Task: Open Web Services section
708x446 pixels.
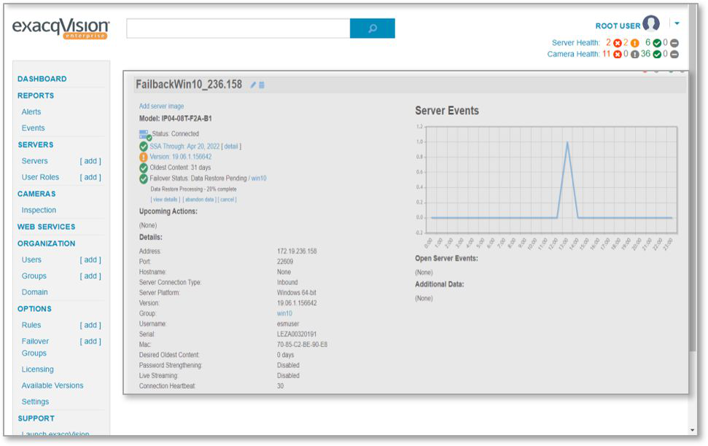Action: pyautogui.click(x=46, y=227)
